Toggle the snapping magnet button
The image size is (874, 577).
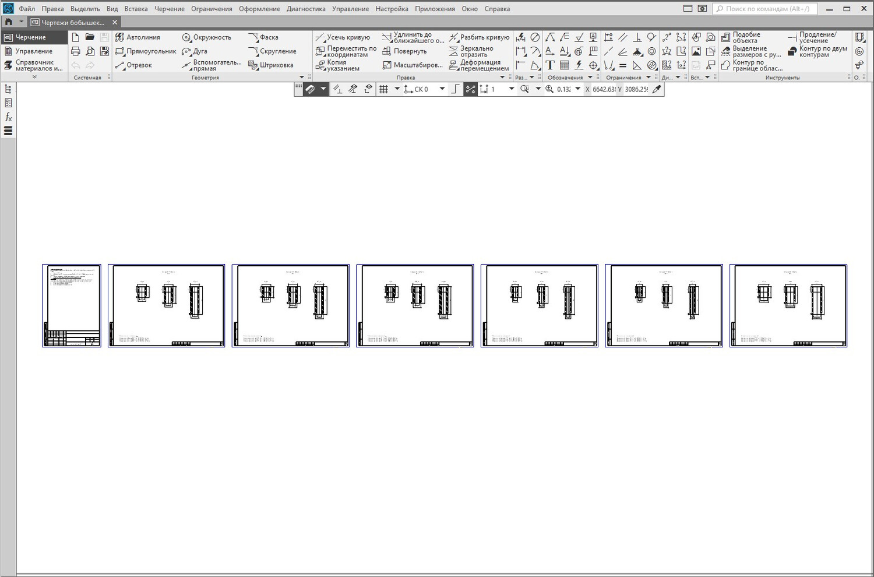click(310, 89)
